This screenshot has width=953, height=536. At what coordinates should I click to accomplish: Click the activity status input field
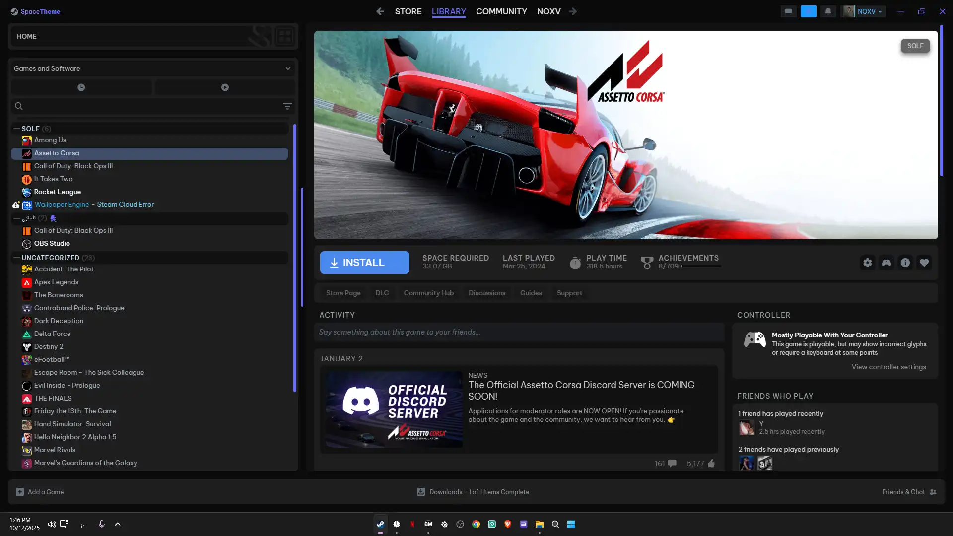(519, 333)
